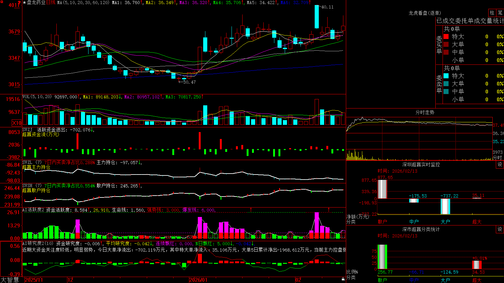Click the red 特大 swatch under 委买单
Image resolution: width=504 pixels, height=283 pixels.
pos(446,36)
